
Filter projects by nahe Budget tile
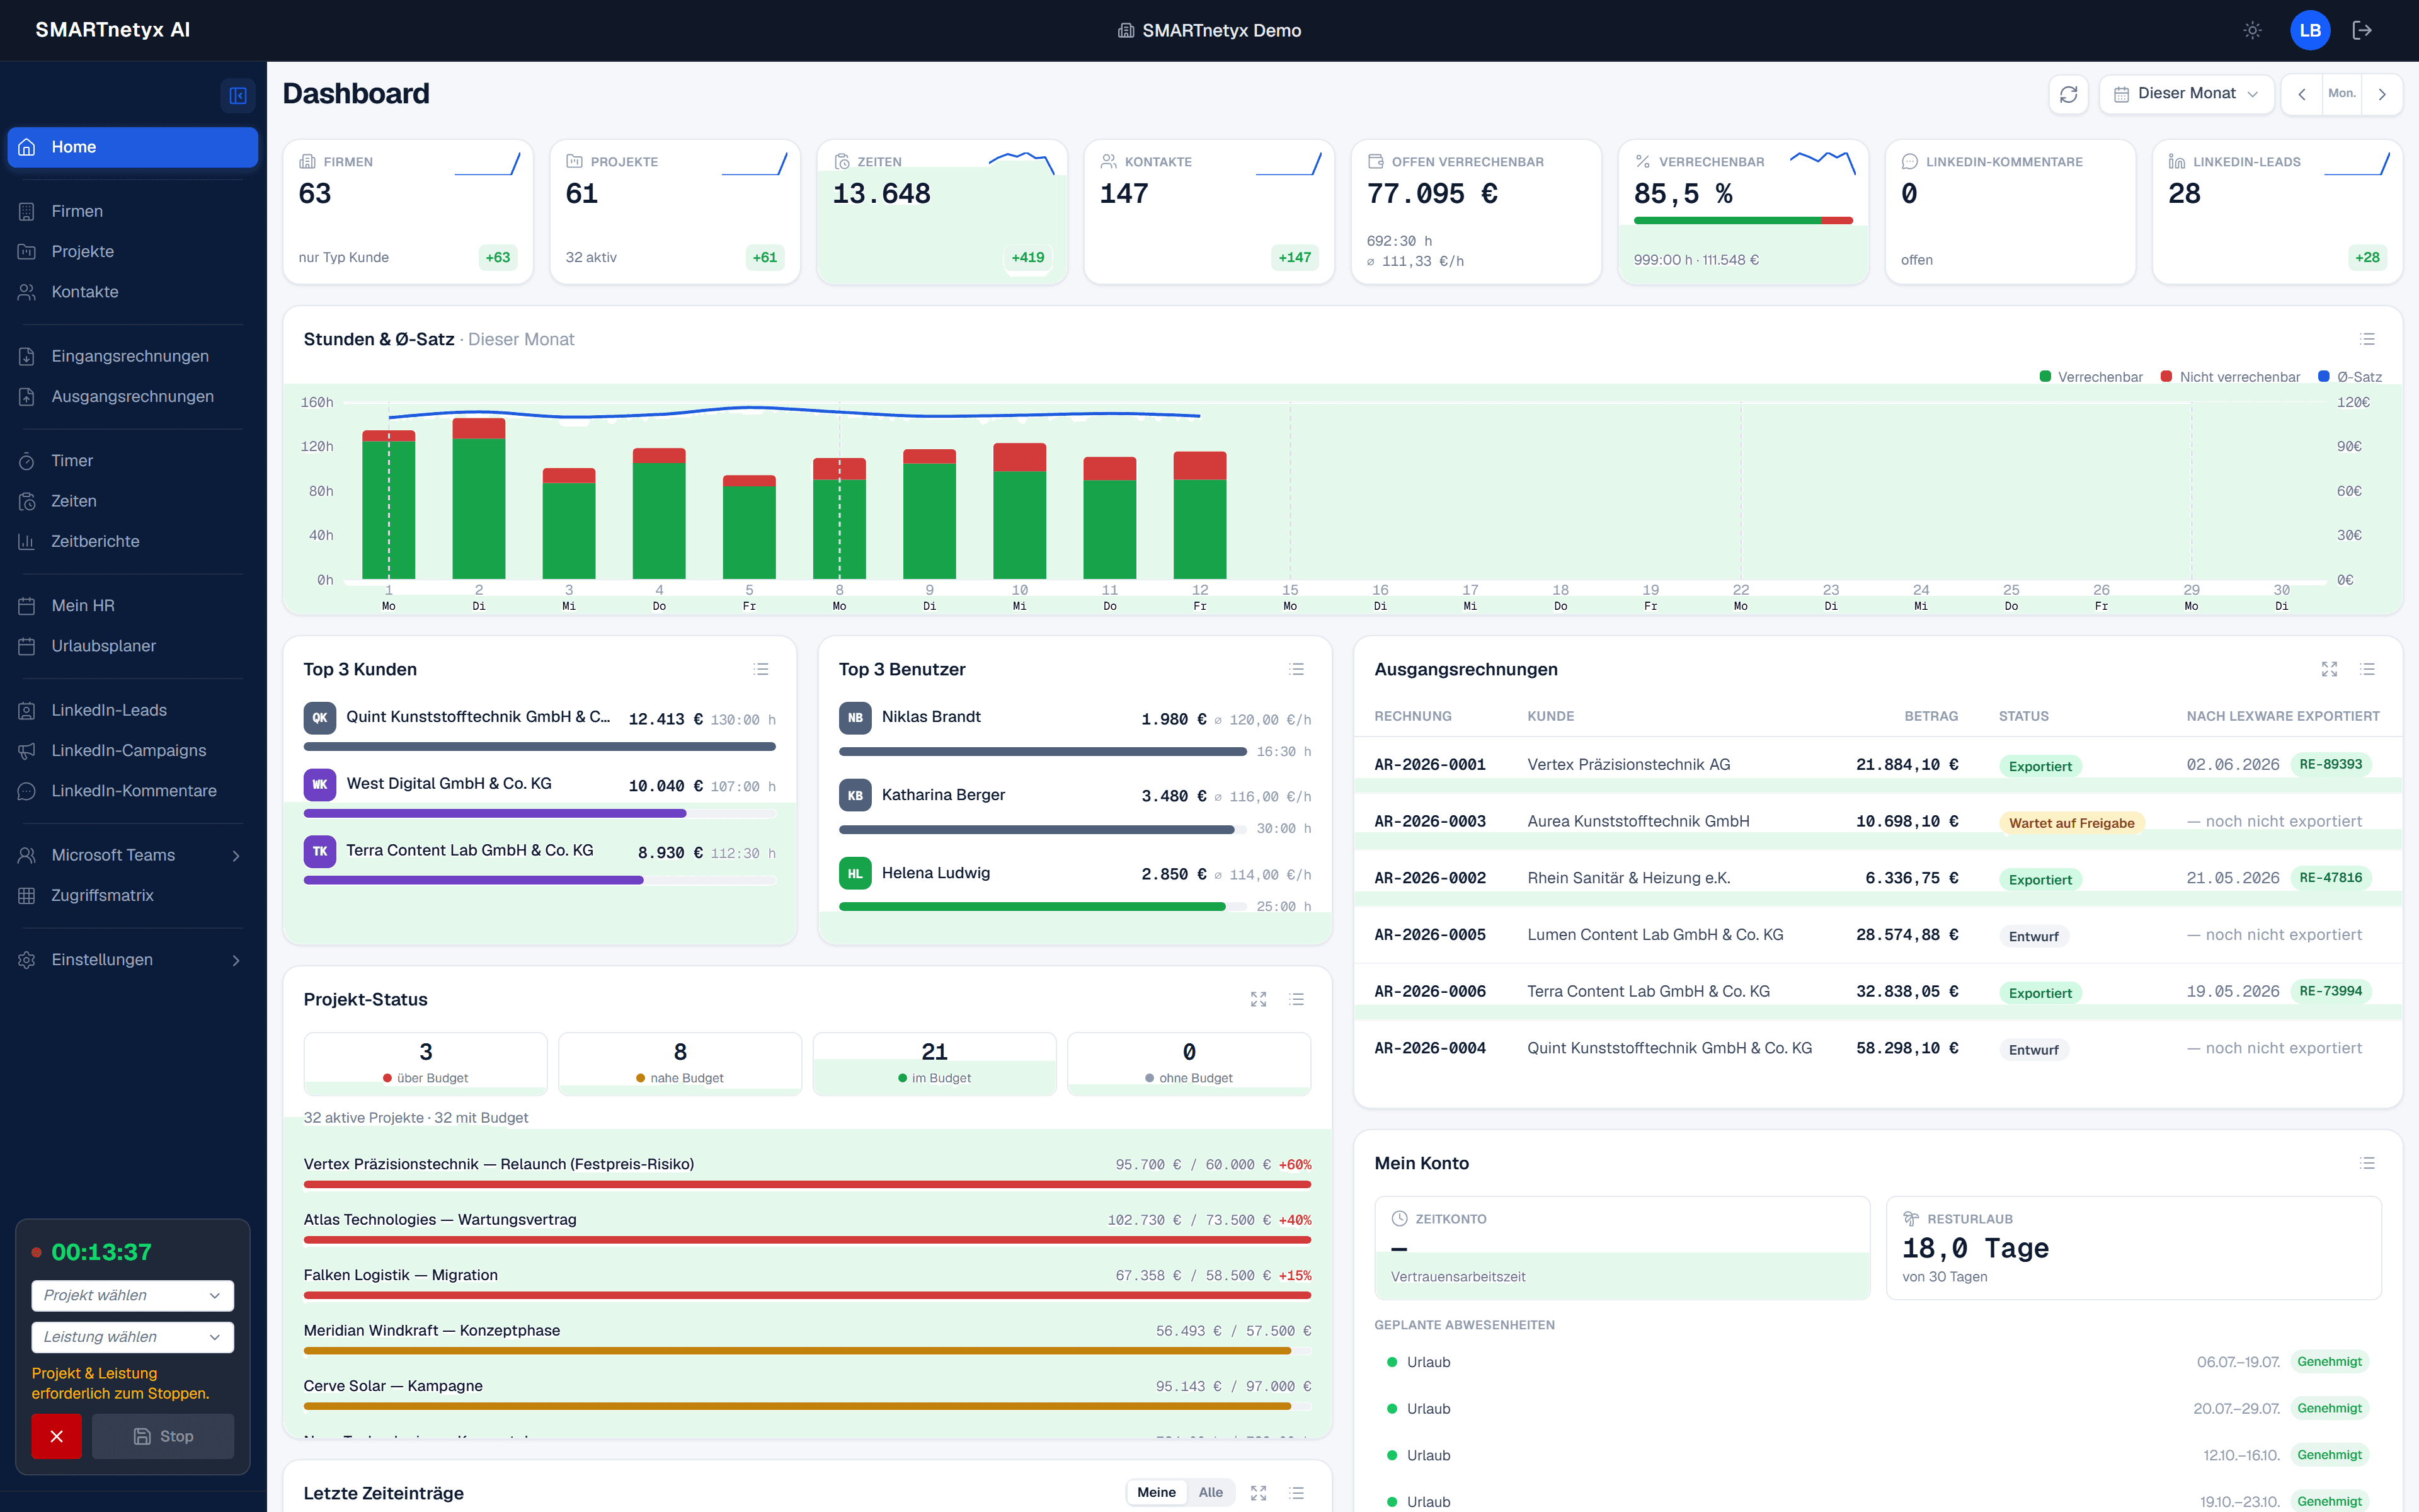pyautogui.click(x=680, y=1064)
